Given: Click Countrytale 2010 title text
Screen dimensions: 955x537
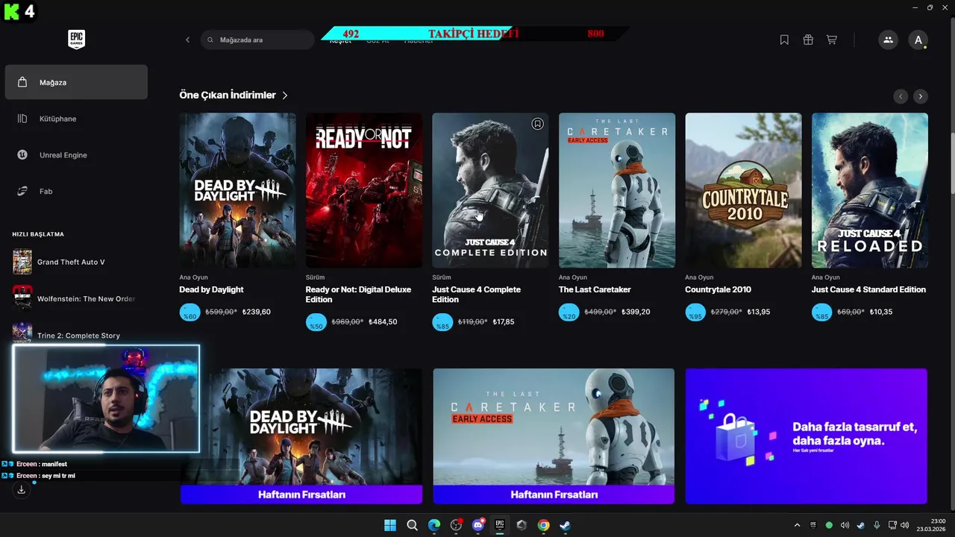Looking at the screenshot, I should (718, 289).
